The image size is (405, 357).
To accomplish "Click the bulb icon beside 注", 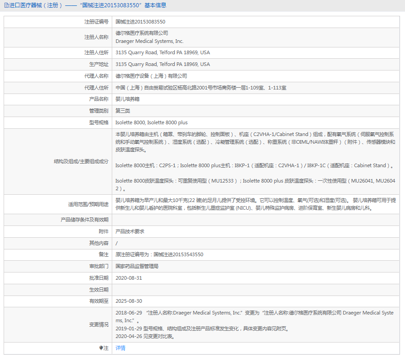I will 101,348.
